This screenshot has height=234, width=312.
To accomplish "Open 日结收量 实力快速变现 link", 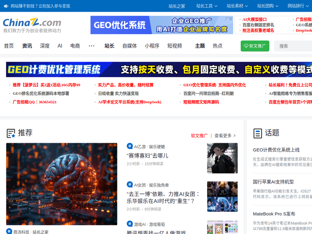I will tap(119, 94).
